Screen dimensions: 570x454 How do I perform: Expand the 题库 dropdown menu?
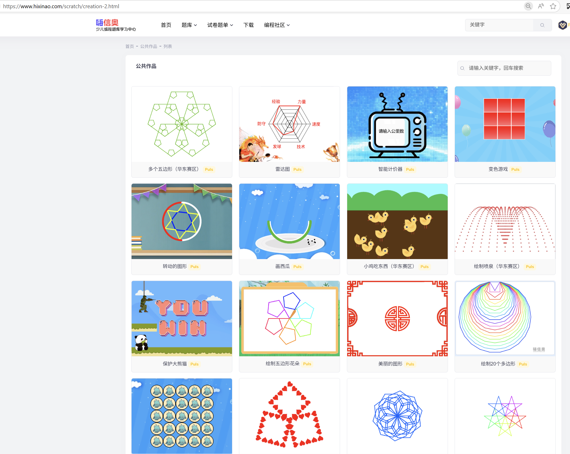tap(189, 25)
